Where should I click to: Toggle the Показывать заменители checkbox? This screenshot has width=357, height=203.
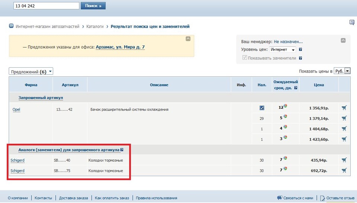245,57
